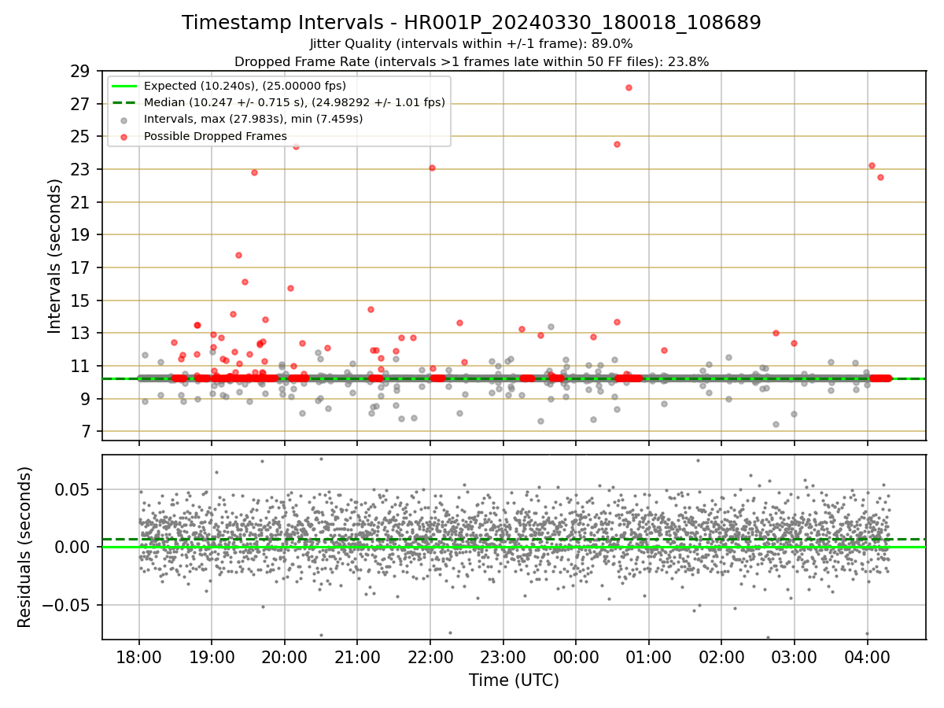Click the red point near 17.7 seconds after 19:00
944x708 pixels.
pos(238,255)
